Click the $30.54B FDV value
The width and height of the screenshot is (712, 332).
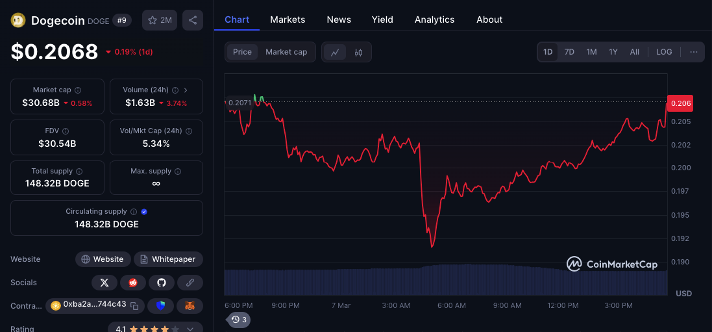click(x=57, y=144)
